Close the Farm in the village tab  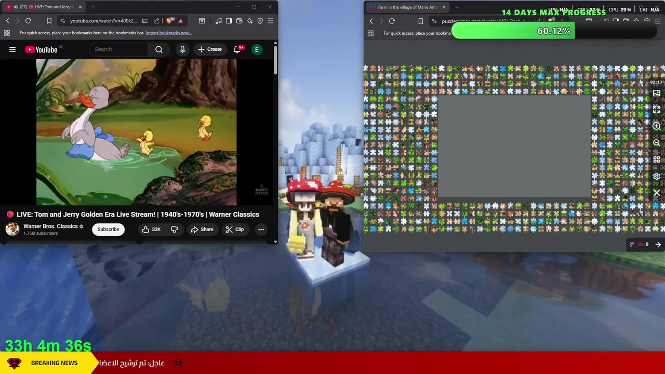[444, 7]
